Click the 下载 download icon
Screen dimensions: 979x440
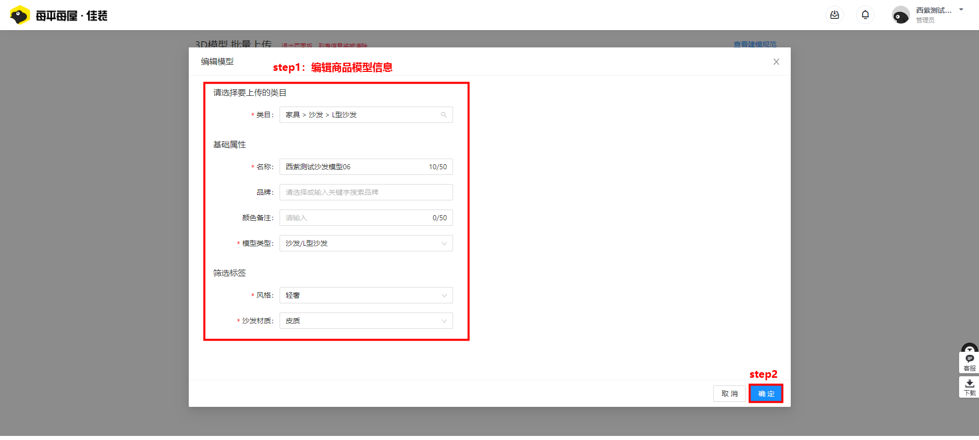(x=969, y=387)
